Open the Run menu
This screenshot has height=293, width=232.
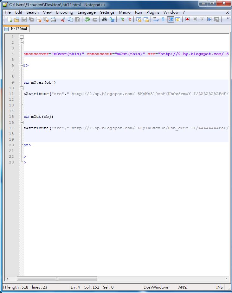(138, 12)
